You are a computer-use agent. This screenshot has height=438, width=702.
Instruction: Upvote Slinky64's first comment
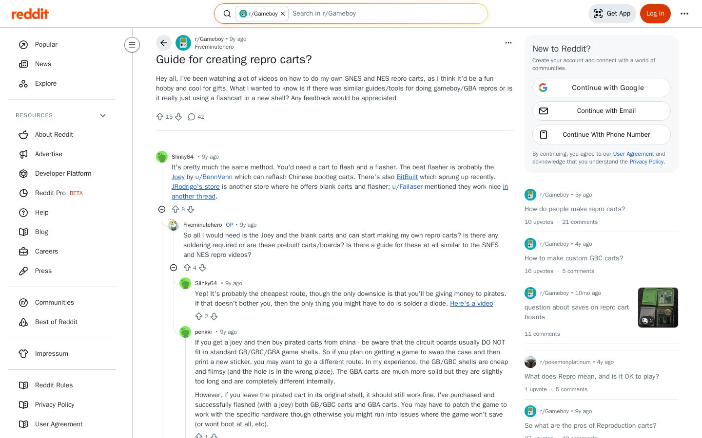coord(175,209)
